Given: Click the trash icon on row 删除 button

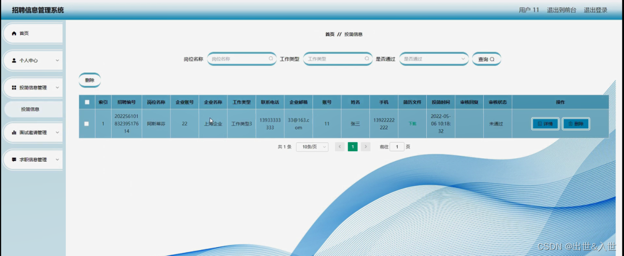Looking at the screenshot, I should pyautogui.click(x=570, y=124).
